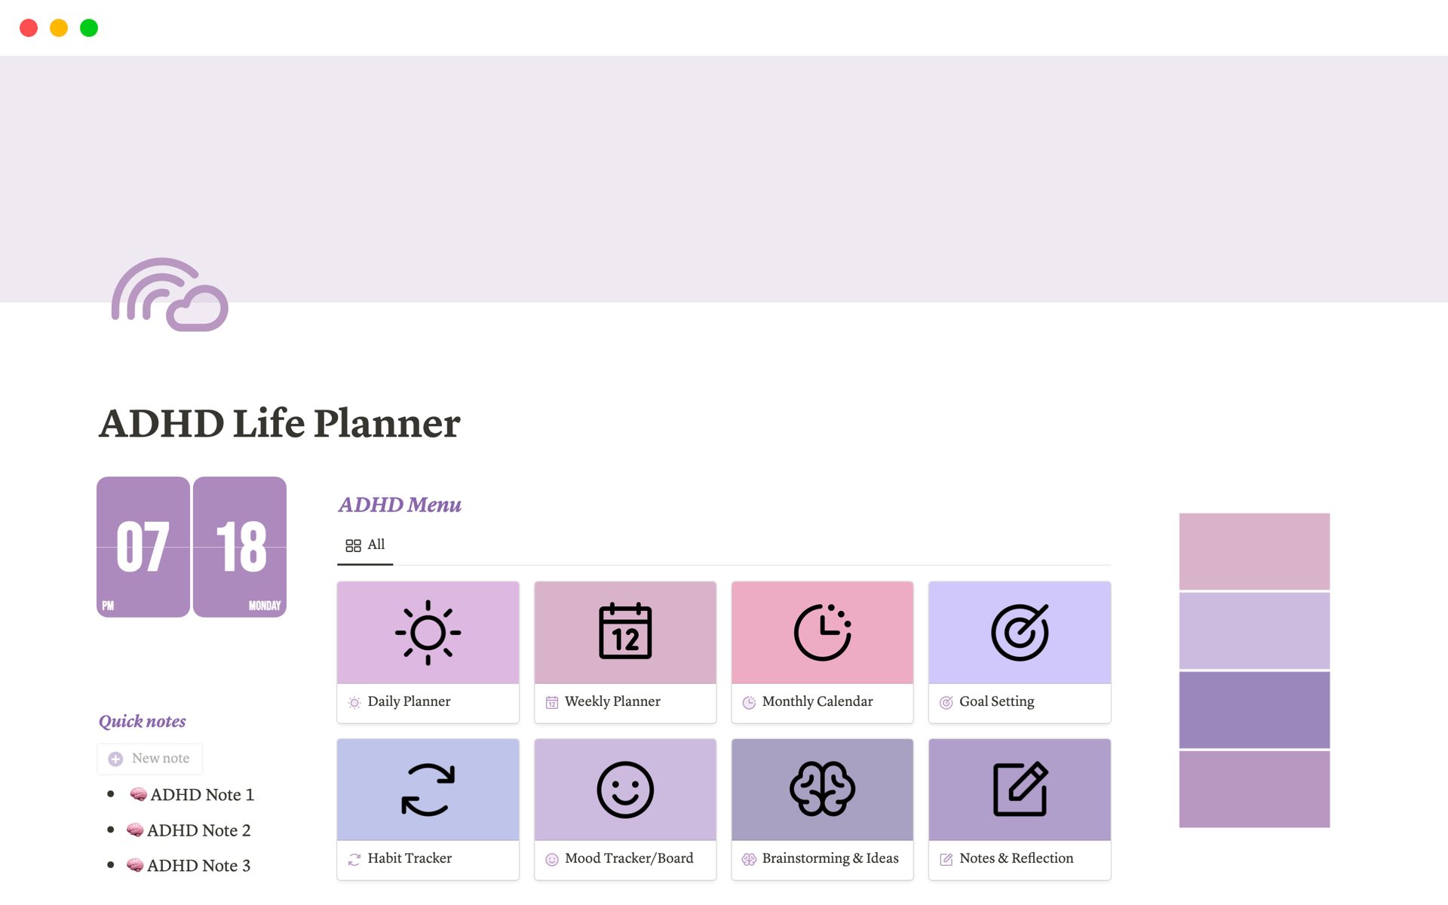
Task: Click the All tab in ADHD Menu
Action: pyautogui.click(x=366, y=543)
